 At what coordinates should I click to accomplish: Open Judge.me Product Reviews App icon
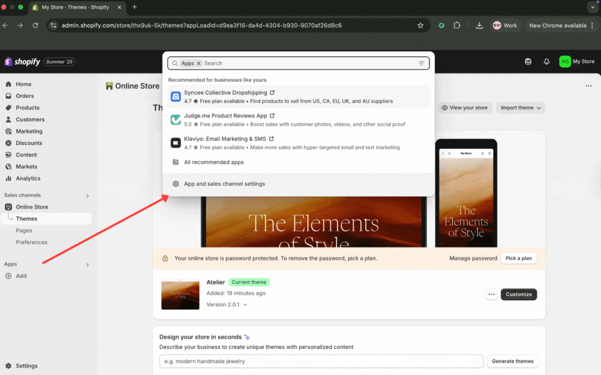coord(176,120)
